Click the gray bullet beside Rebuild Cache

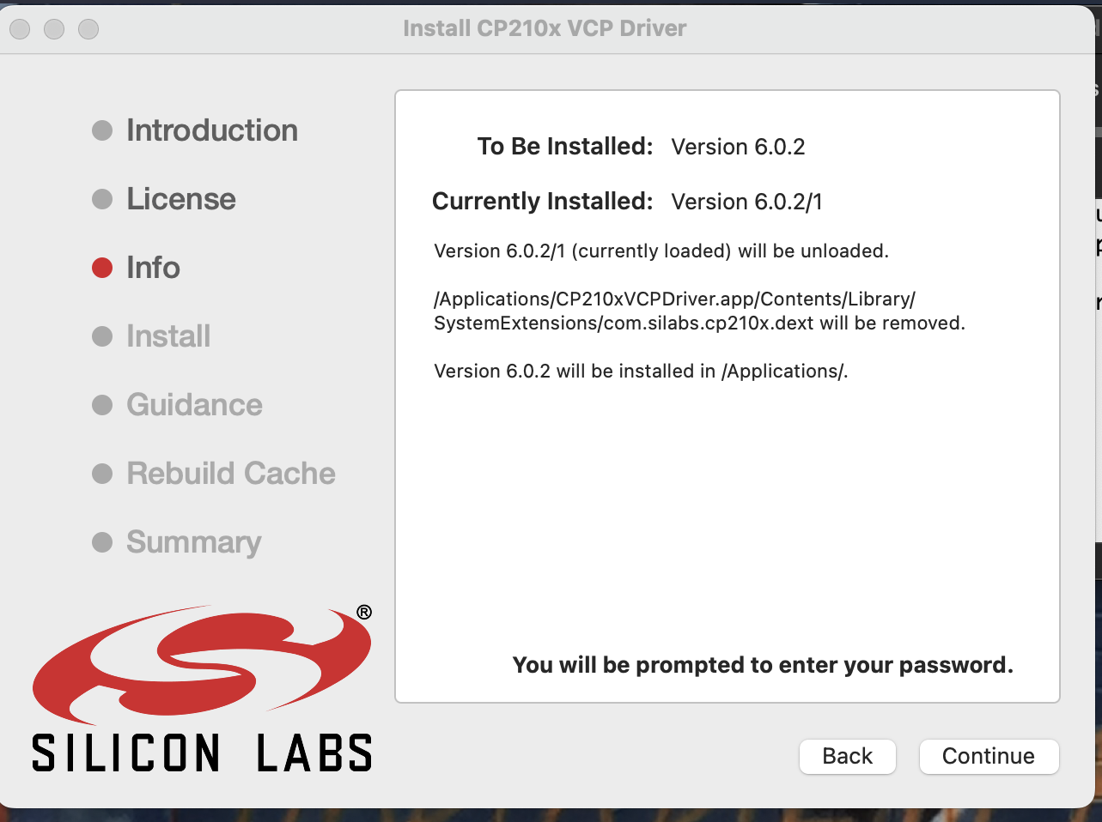(x=102, y=474)
